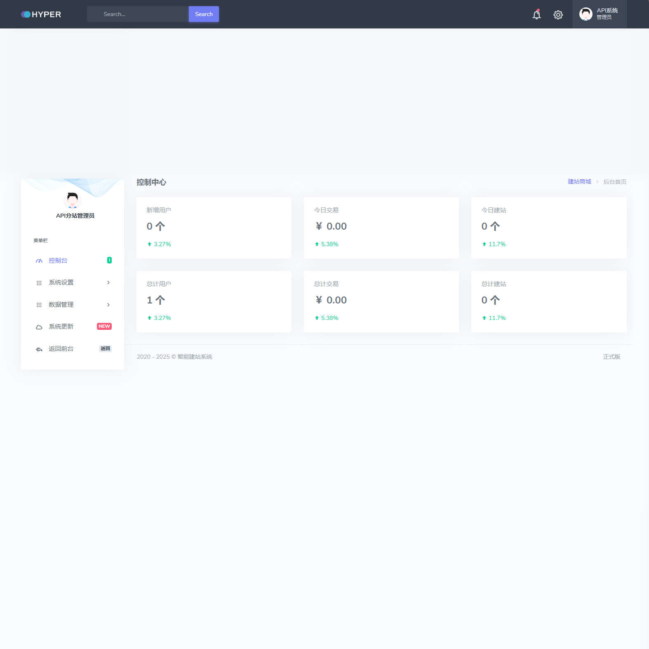Click the top bar user avatar
The height and width of the screenshot is (649, 649).
tap(586, 14)
